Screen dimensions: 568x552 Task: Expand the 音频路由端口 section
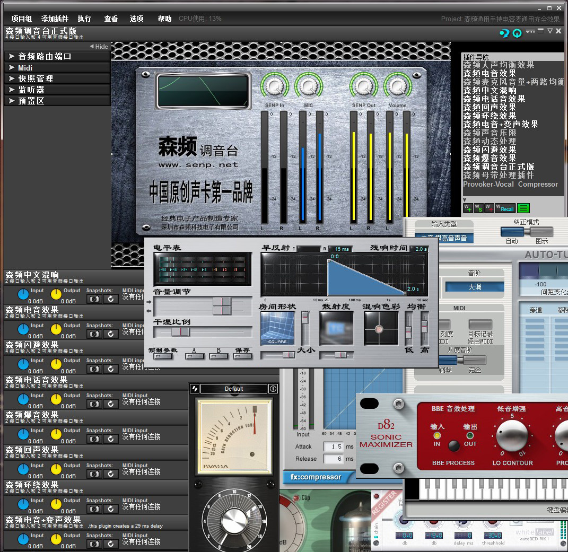coord(58,57)
